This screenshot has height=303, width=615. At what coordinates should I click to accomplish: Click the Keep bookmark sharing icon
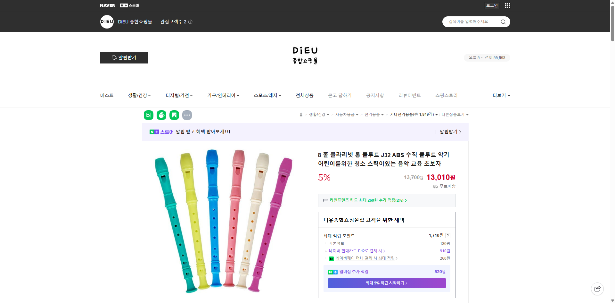[x=174, y=115]
